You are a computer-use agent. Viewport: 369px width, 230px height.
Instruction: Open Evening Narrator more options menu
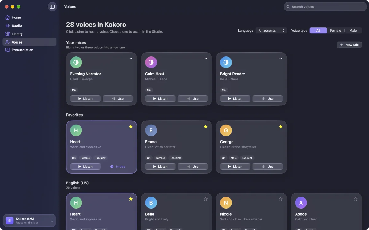click(130, 58)
